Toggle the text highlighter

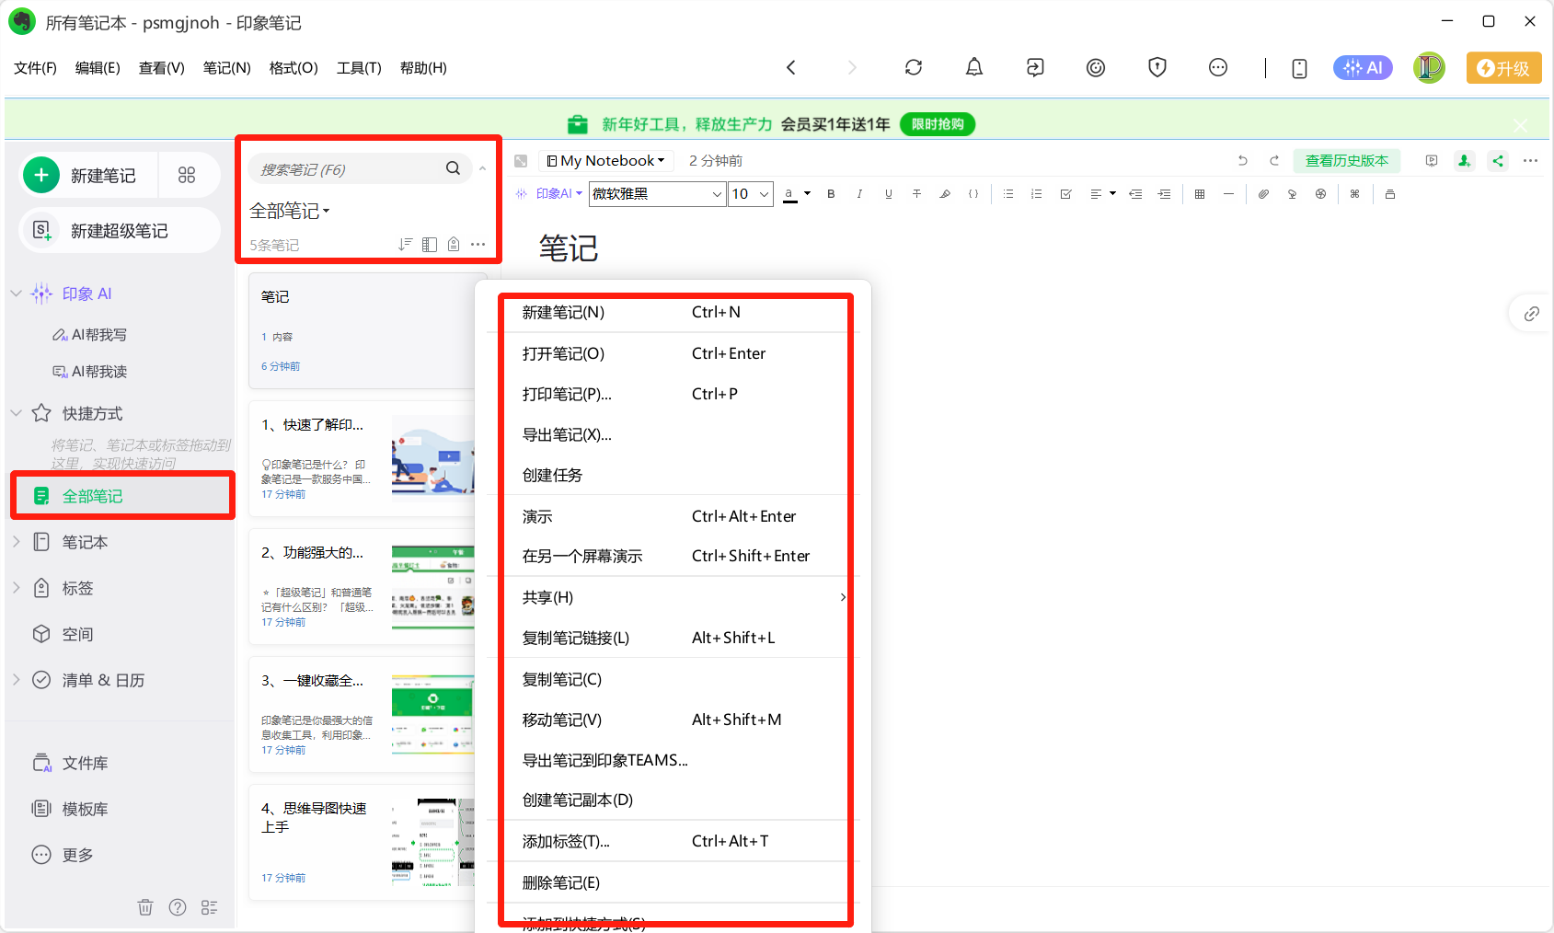coord(945,194)
